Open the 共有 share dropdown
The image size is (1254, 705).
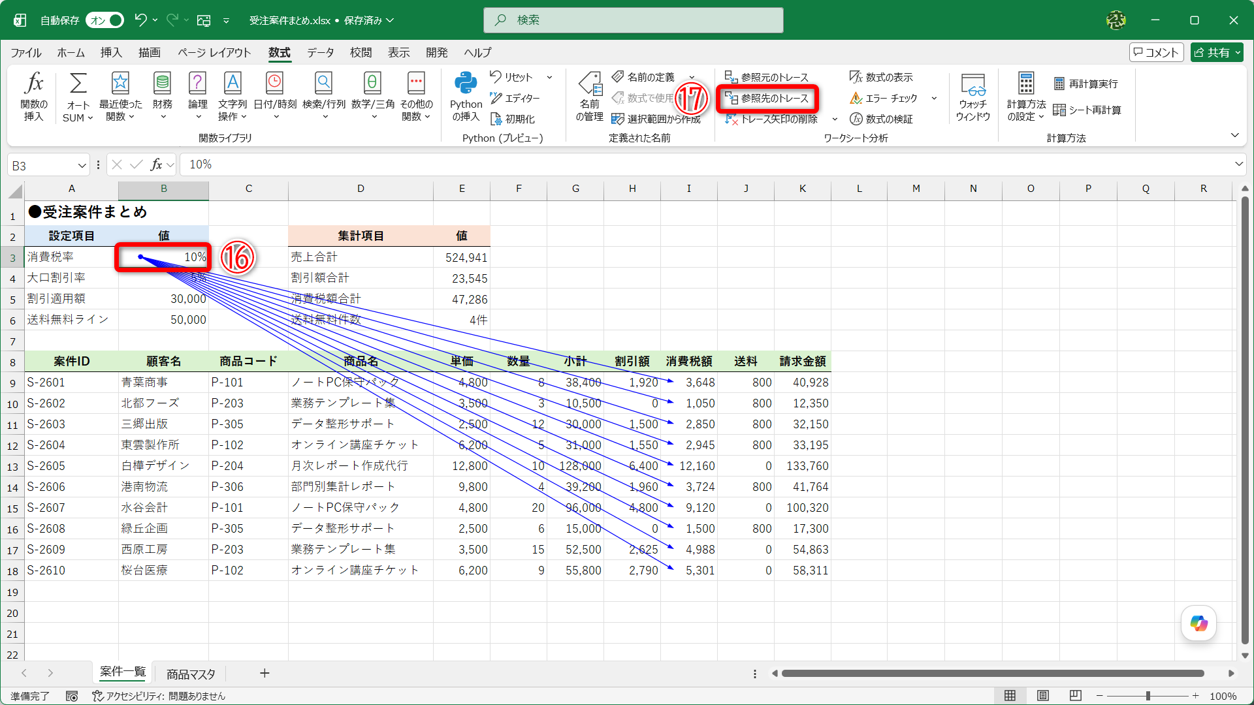[x=1238, y=52]
